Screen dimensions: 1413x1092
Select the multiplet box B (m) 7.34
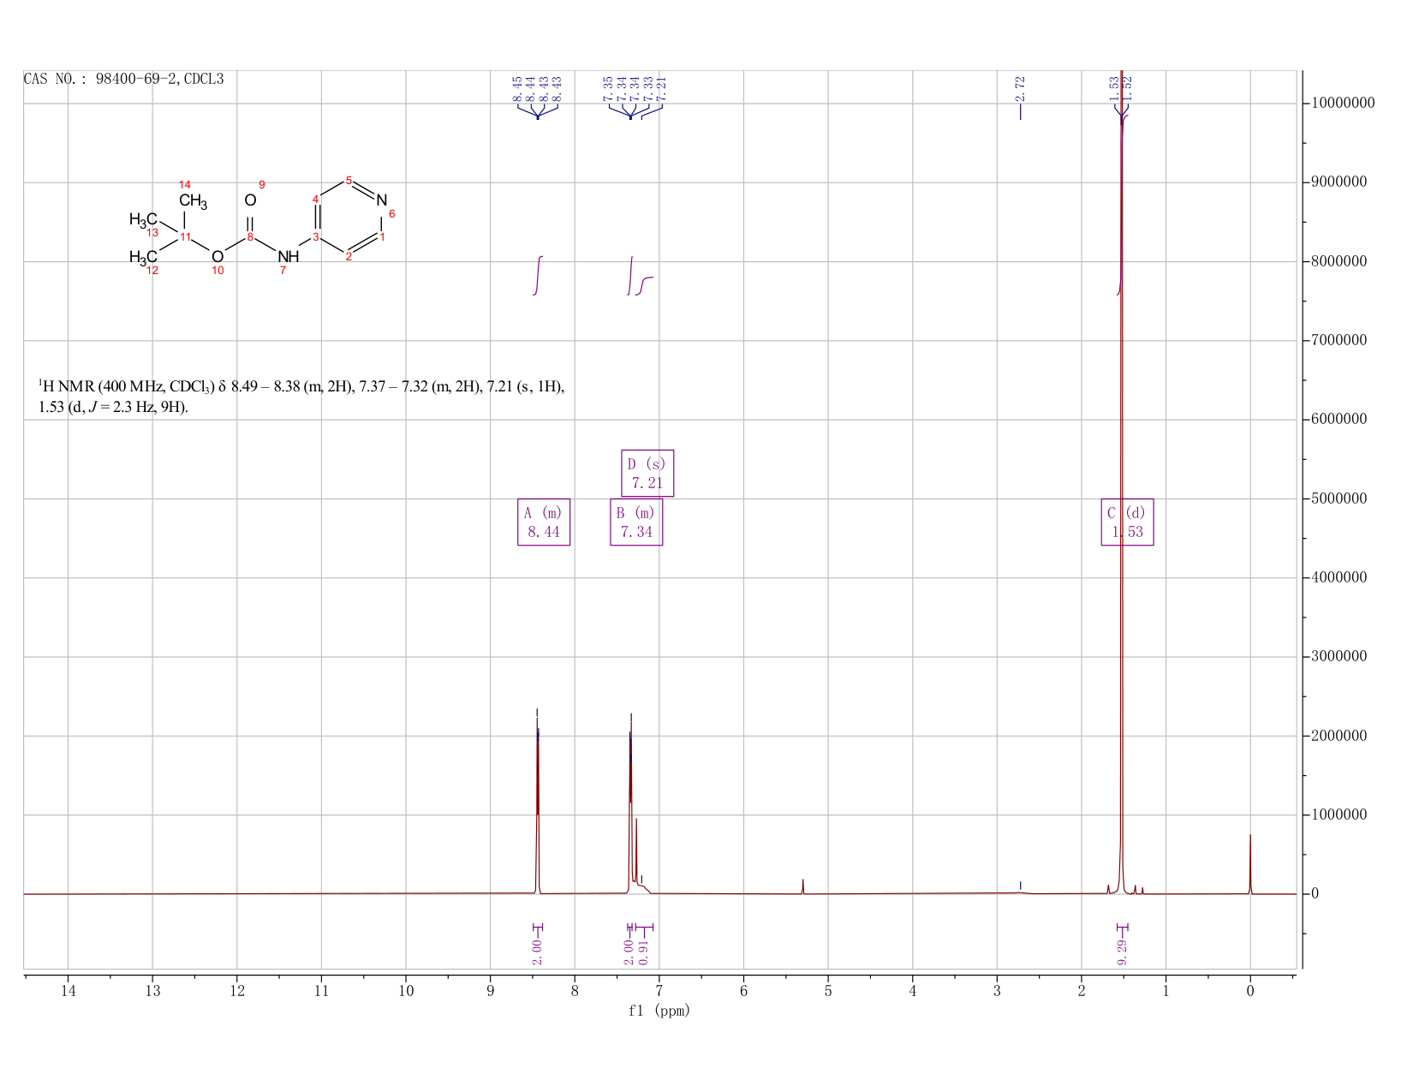(636, 522)
